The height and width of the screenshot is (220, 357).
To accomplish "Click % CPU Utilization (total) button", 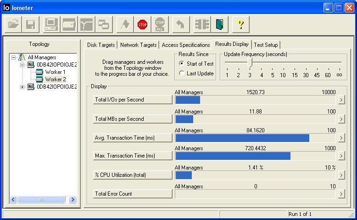I will click(133, 175).
